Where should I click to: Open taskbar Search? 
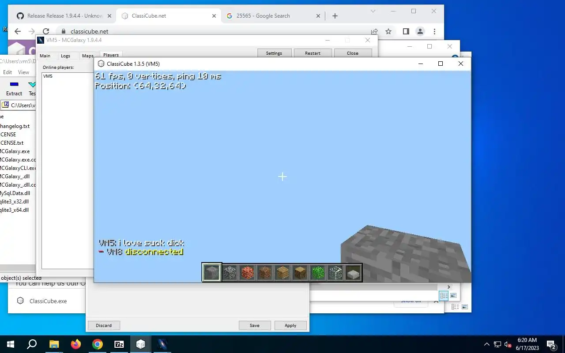coord(32,344)
